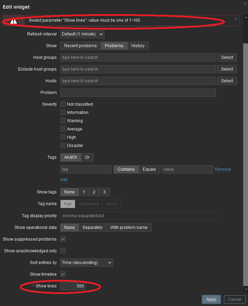Switch Show mode to Recent problems

pos(80,45)
